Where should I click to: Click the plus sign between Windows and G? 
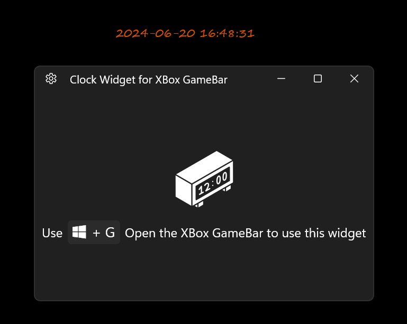coord(96,233)
